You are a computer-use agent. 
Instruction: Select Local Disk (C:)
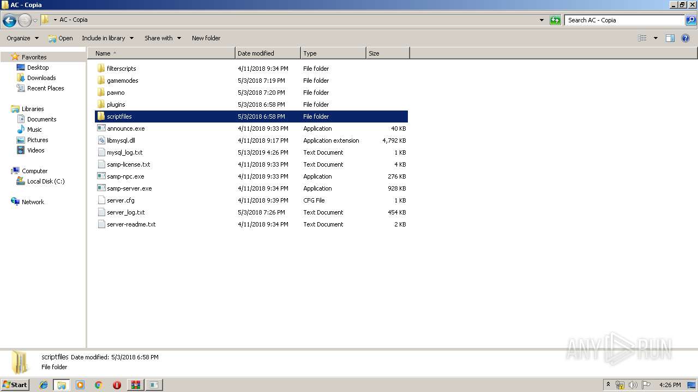coord(46,181)
